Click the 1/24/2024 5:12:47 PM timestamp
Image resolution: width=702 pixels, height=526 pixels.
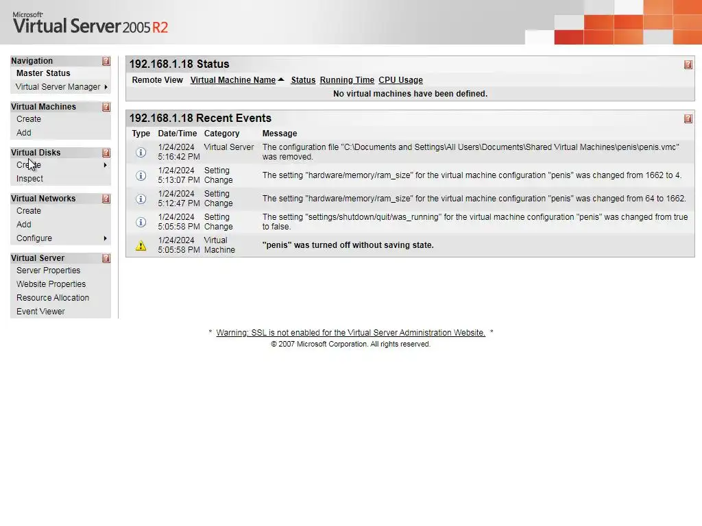pos(179,199)
